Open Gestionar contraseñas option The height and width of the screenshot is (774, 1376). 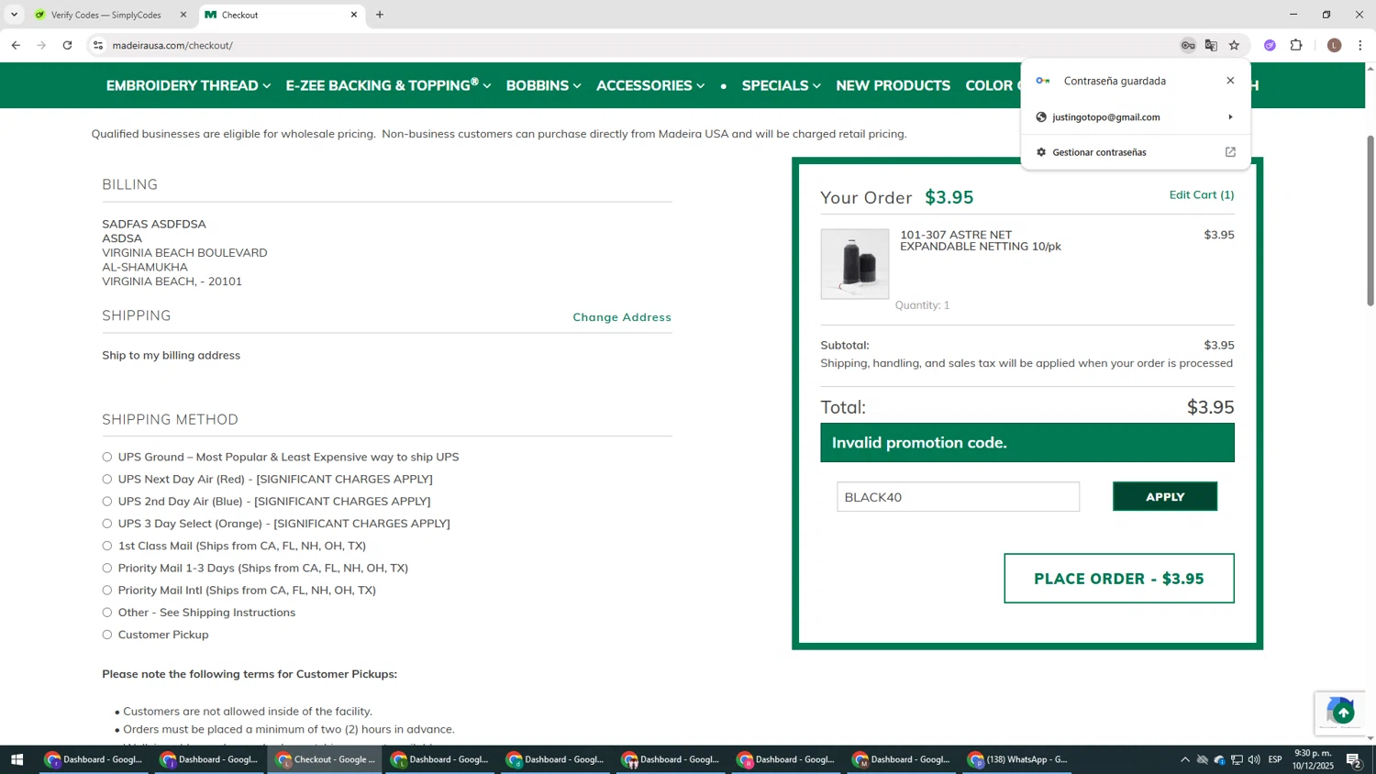(x=1099, y=152)
